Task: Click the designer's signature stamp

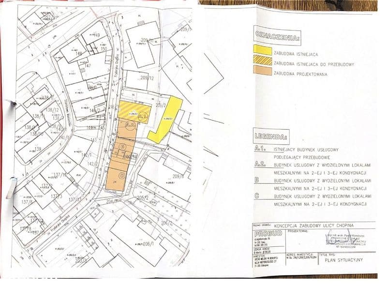Action: pos(345,240)
